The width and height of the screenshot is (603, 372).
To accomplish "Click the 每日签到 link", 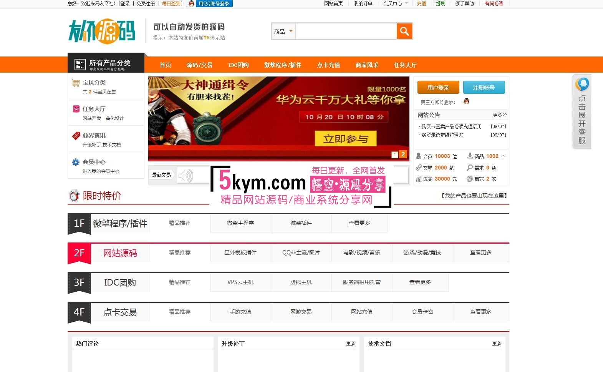I will [x=171, y=3].
